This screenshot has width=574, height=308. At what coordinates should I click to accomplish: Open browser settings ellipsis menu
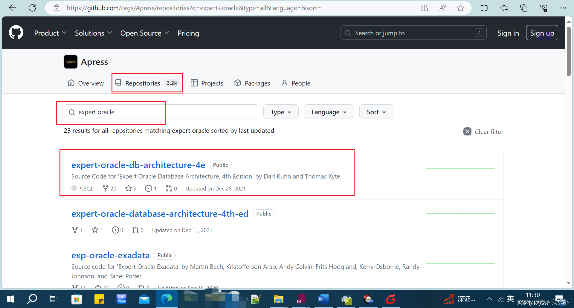coord(563,8)
